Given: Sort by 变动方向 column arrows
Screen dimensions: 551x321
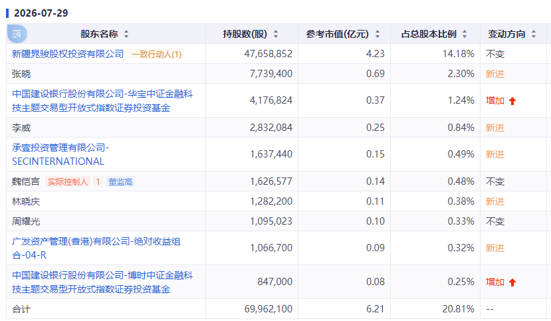Looking at the screenshot, I should click(534, 34).
